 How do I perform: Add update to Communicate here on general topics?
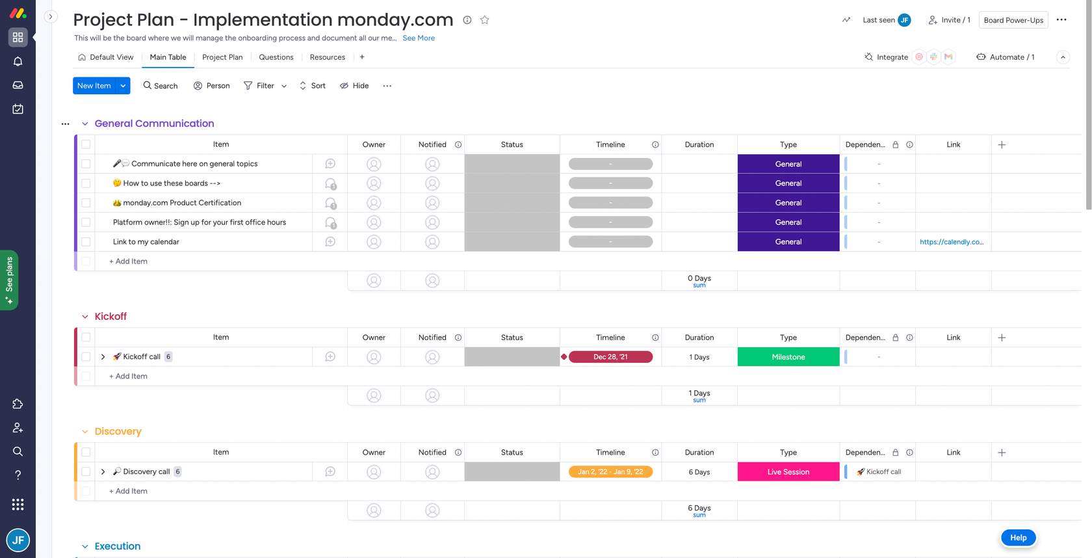coord(330,164)
